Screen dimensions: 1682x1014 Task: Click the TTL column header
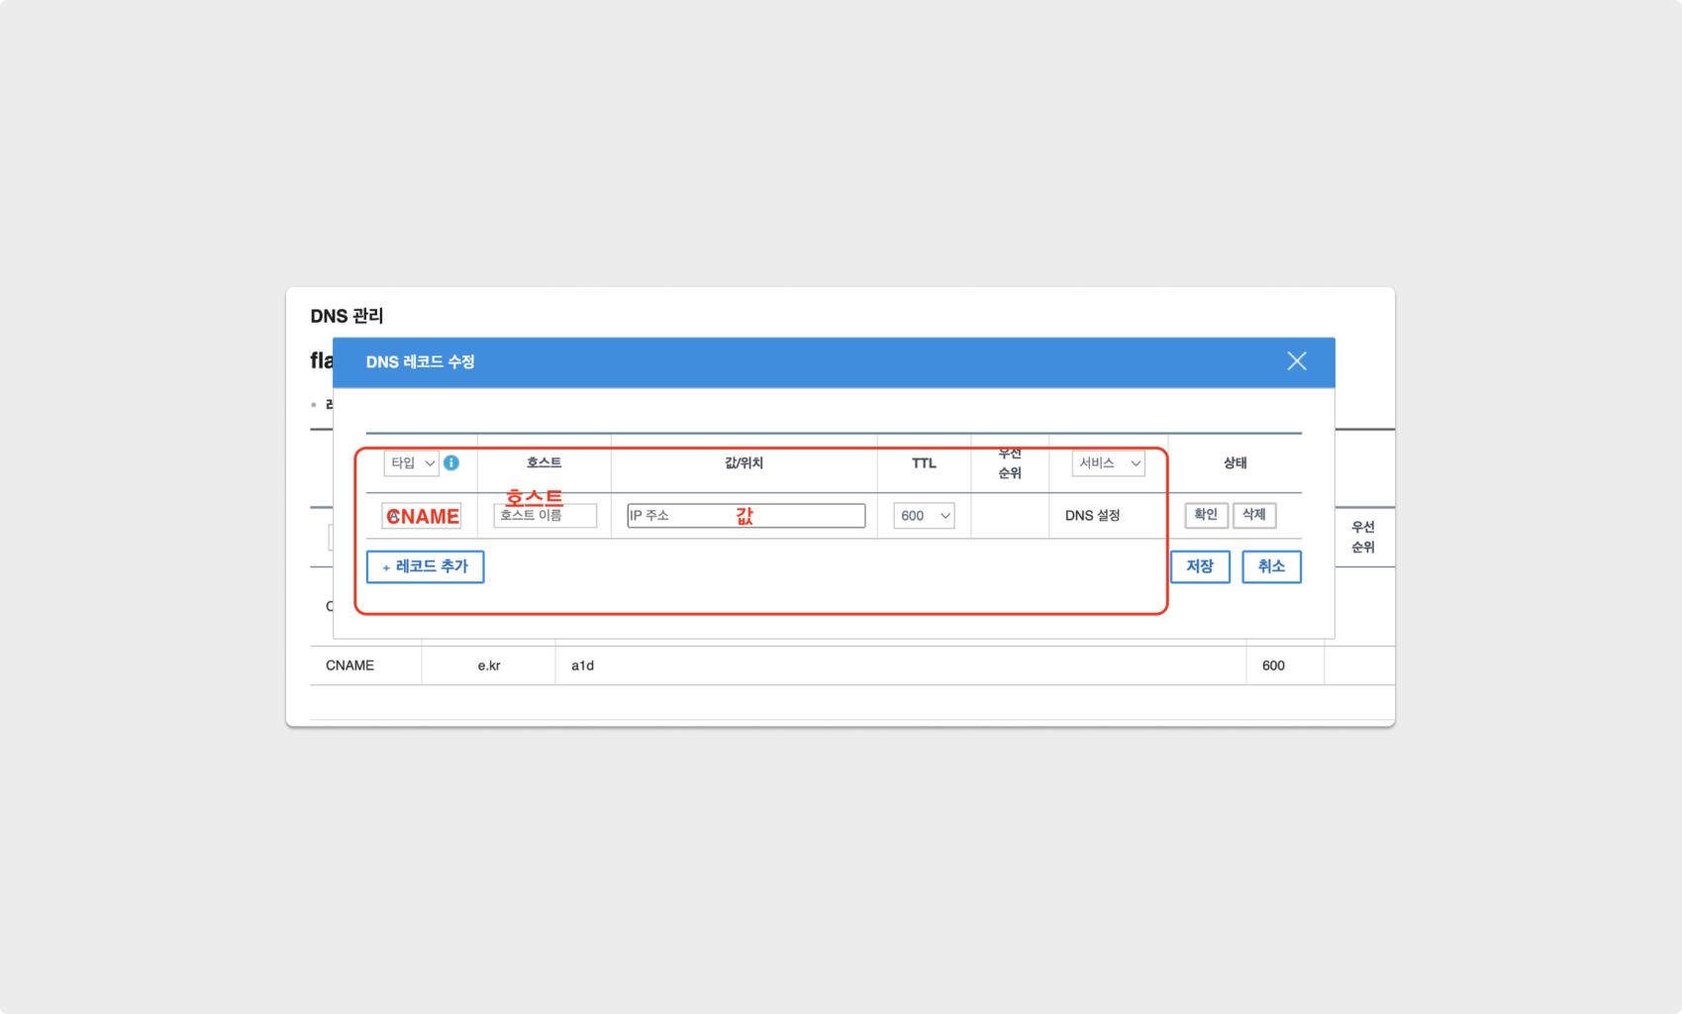click(924, 462)
